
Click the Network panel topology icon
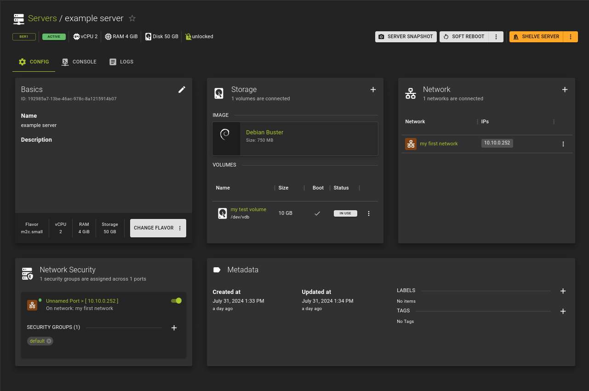[411, 93]
